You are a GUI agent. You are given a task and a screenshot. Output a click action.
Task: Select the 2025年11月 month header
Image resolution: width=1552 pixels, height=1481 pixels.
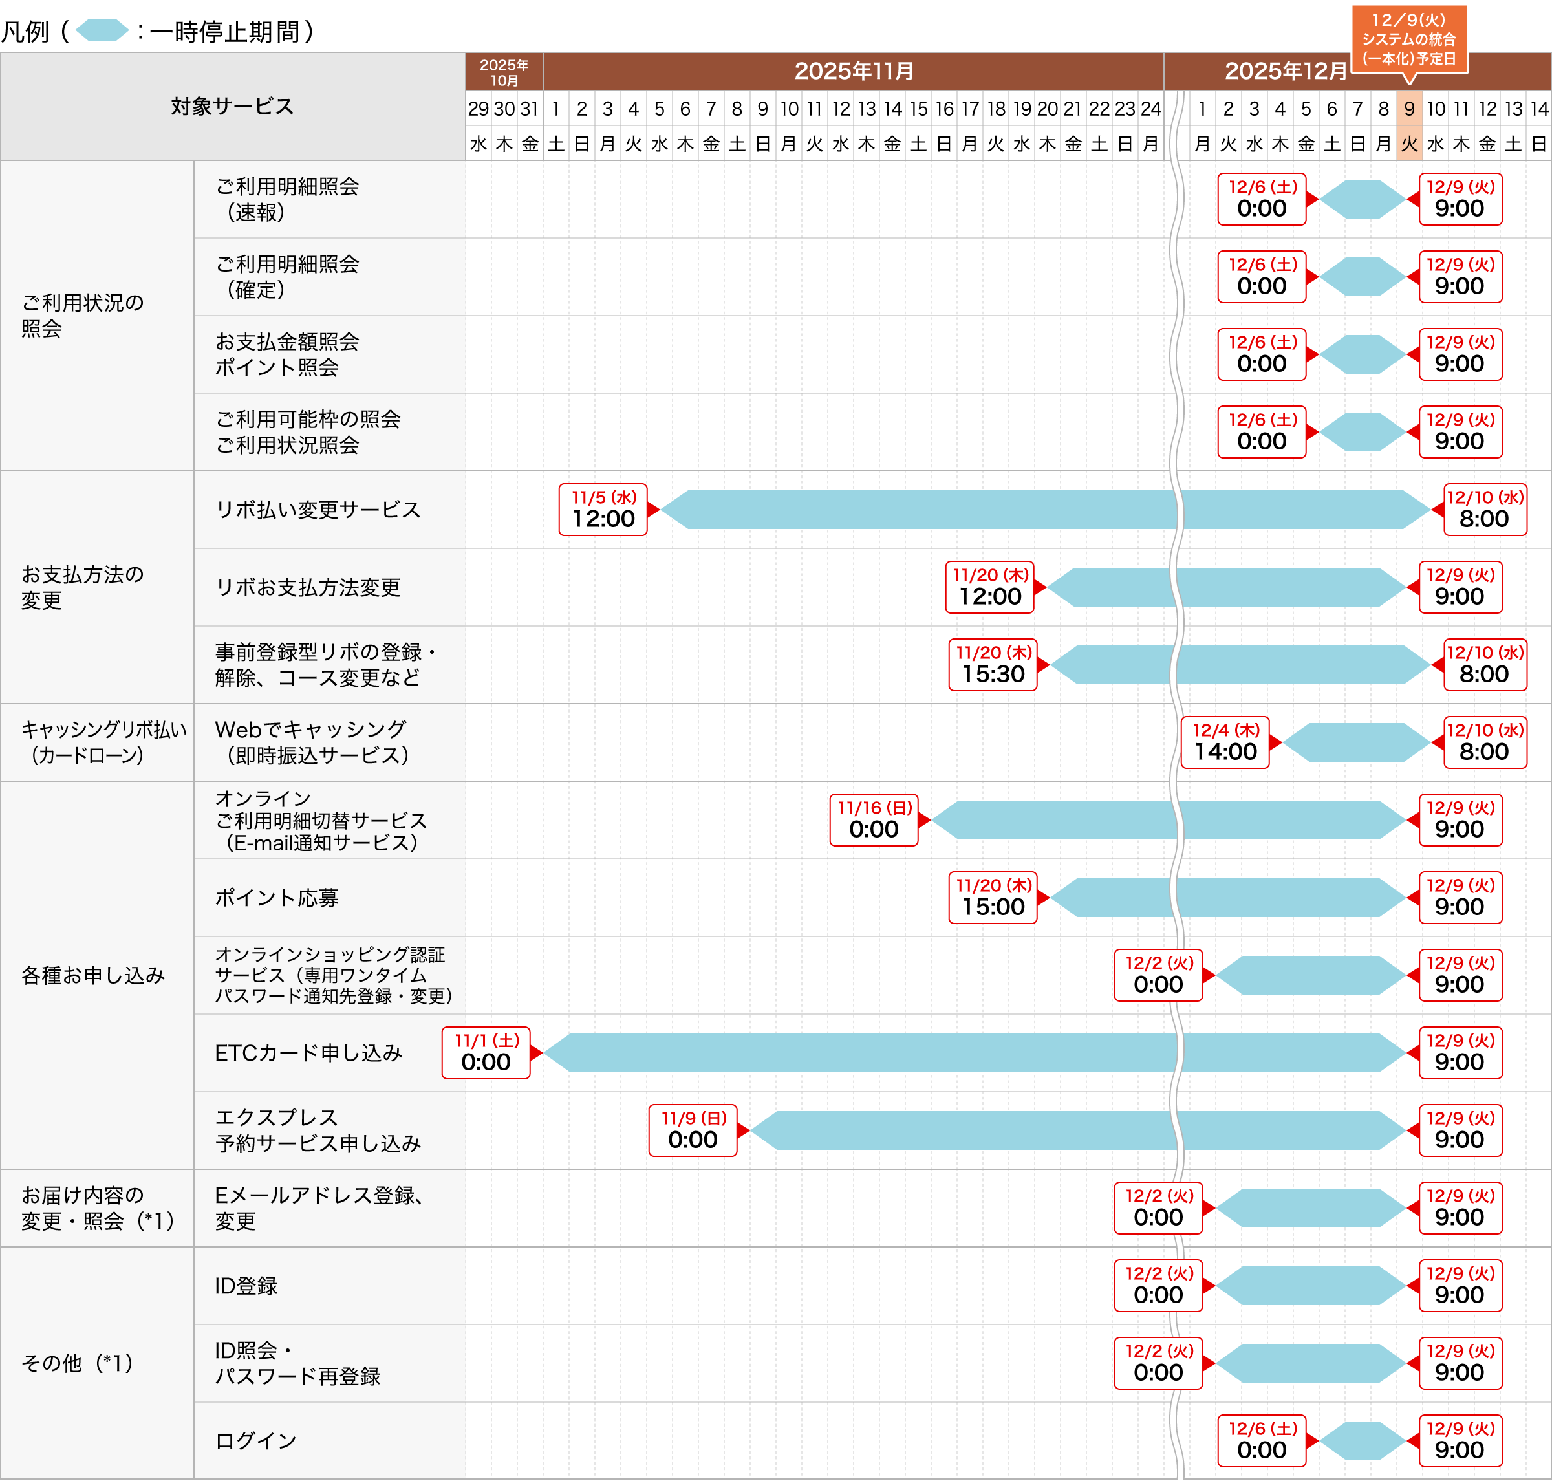[854, 71]
